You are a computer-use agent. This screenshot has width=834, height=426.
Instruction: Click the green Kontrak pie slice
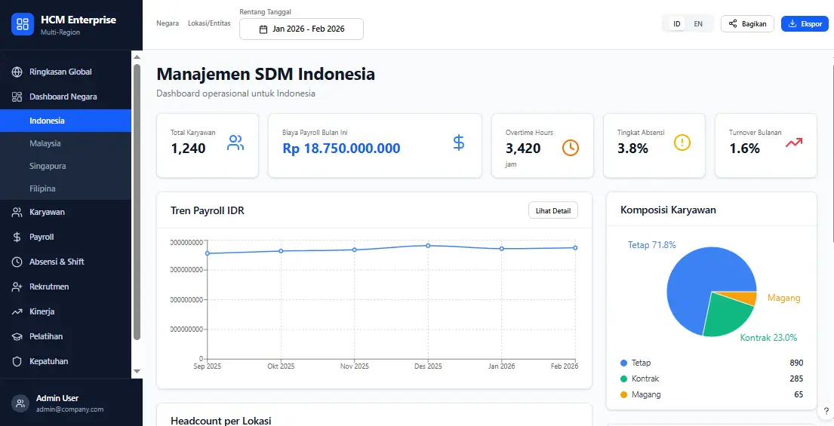click(x=726, y=314)
